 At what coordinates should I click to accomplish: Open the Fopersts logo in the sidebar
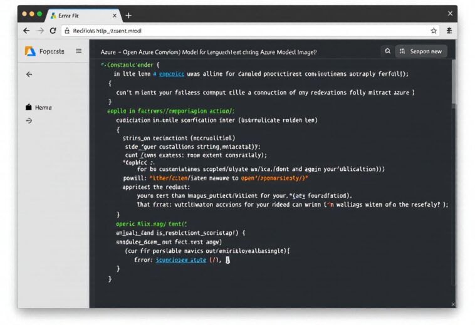[30, 51]
